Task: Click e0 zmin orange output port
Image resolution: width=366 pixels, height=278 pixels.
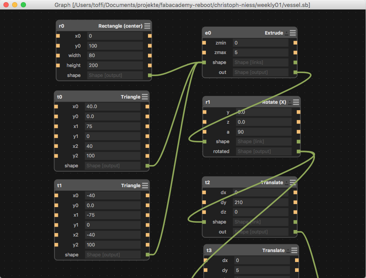Action: coord(295,43)
